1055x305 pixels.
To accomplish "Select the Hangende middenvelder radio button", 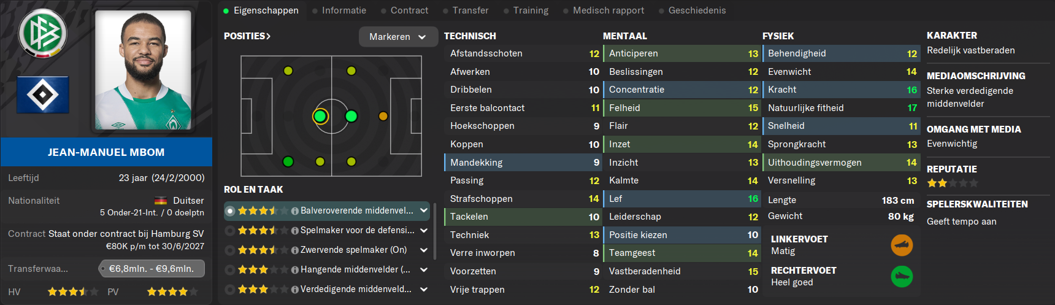I will click(230, 269).
